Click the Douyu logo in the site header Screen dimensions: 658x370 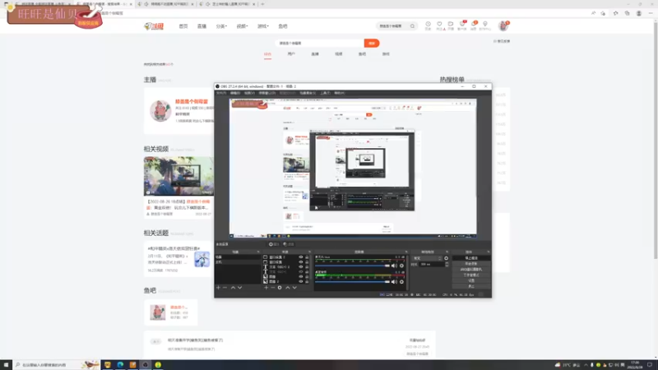pyautogui.click(x=154, y=26)
